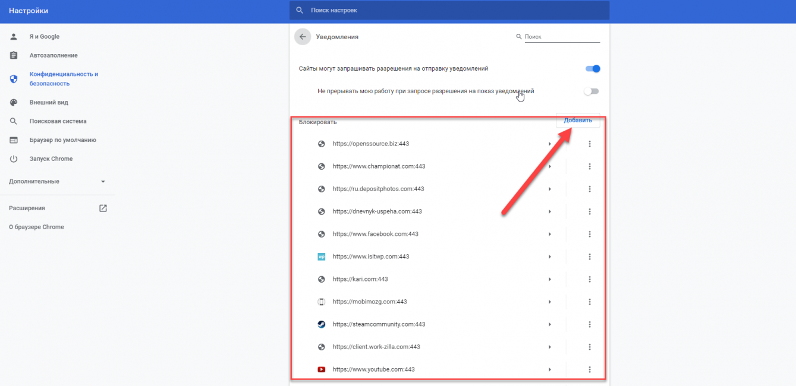This screenshot has height=386, width=796.
Task: Open three-dot menu for www.youtube.com
Action: [589, 369]
